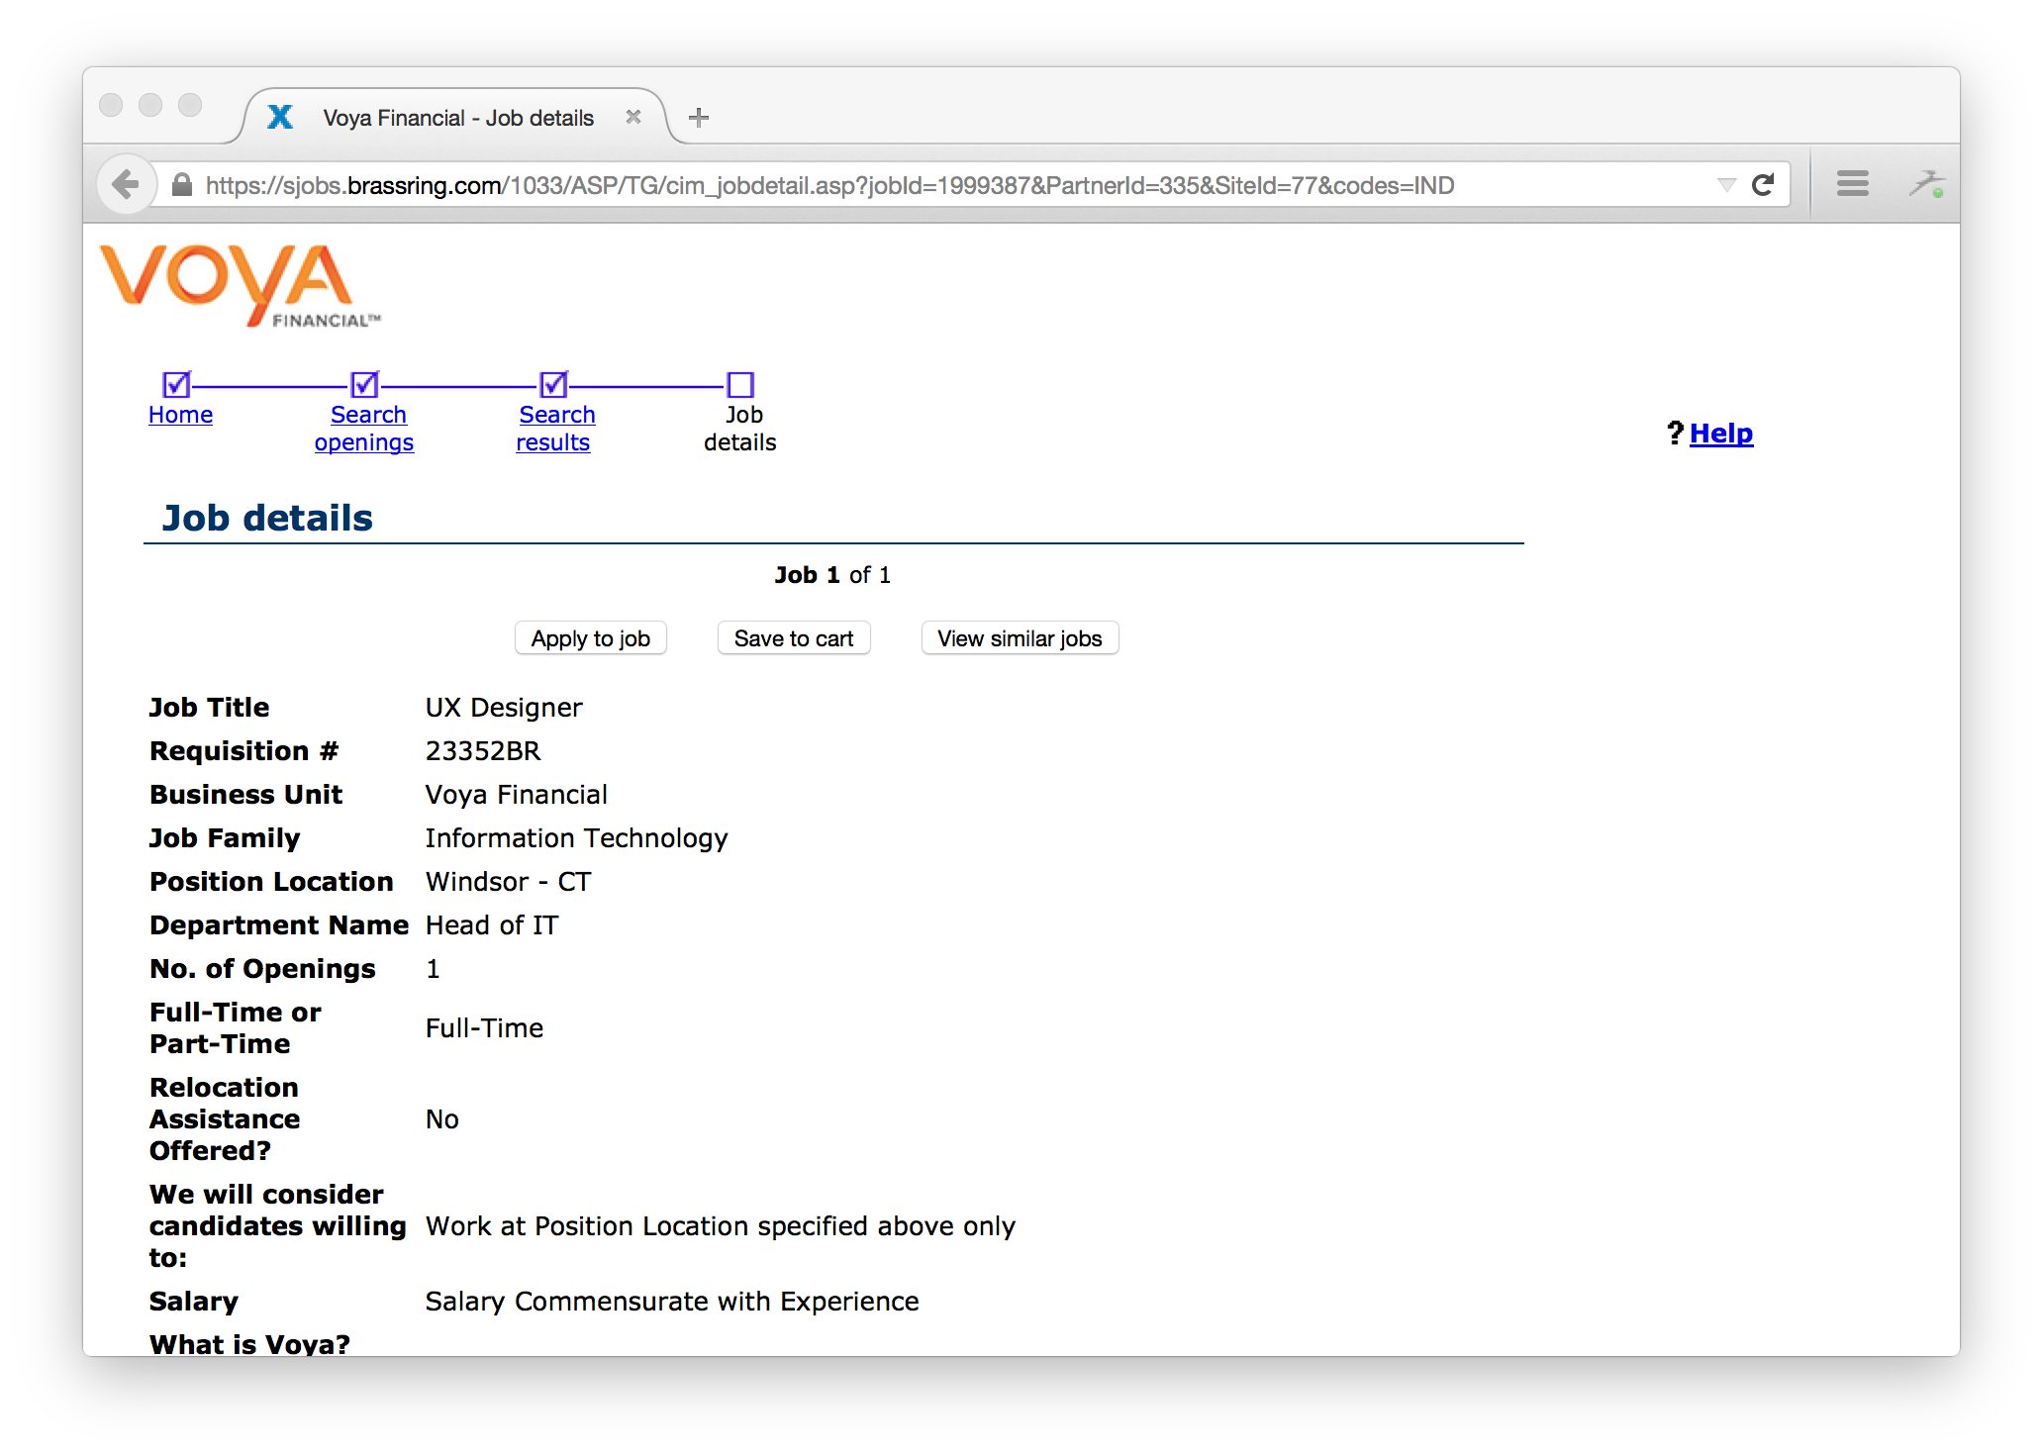This screenshot has width=2043, height=1455.
Task: Click the 'Job details' page heading
Action: point(267,518)
